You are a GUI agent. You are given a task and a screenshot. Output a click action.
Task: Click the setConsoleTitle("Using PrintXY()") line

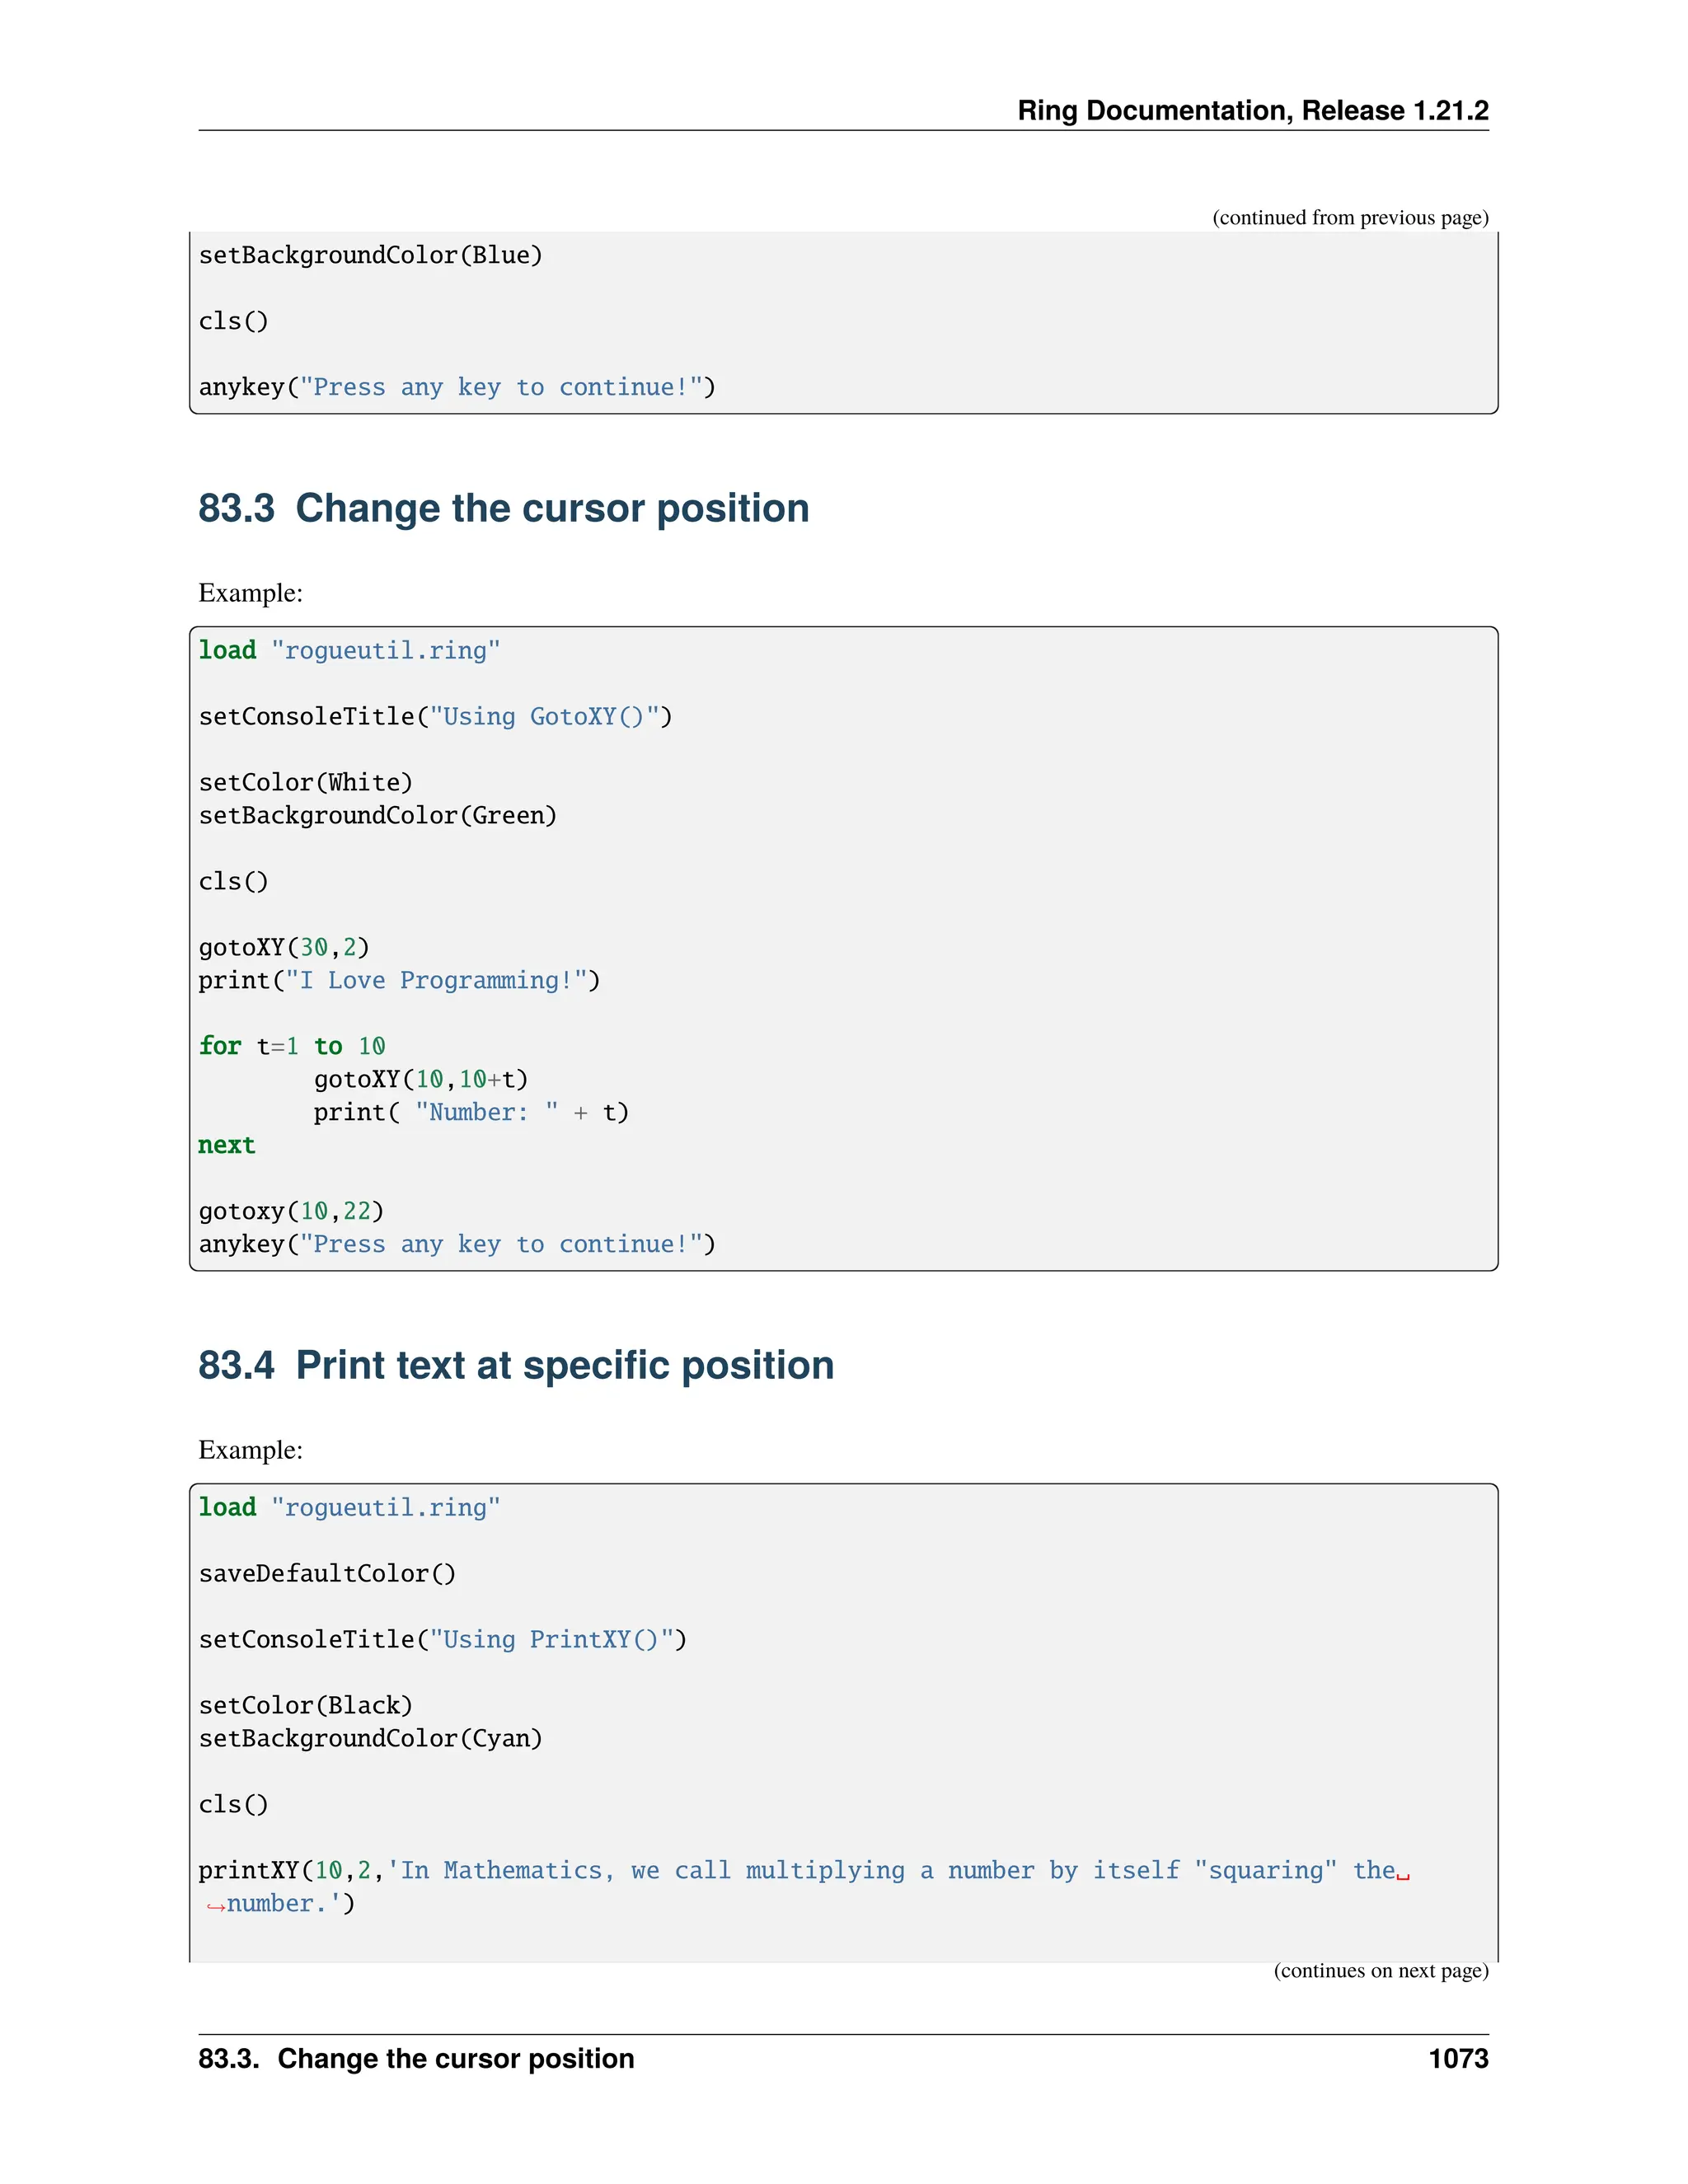(442, 1639)
